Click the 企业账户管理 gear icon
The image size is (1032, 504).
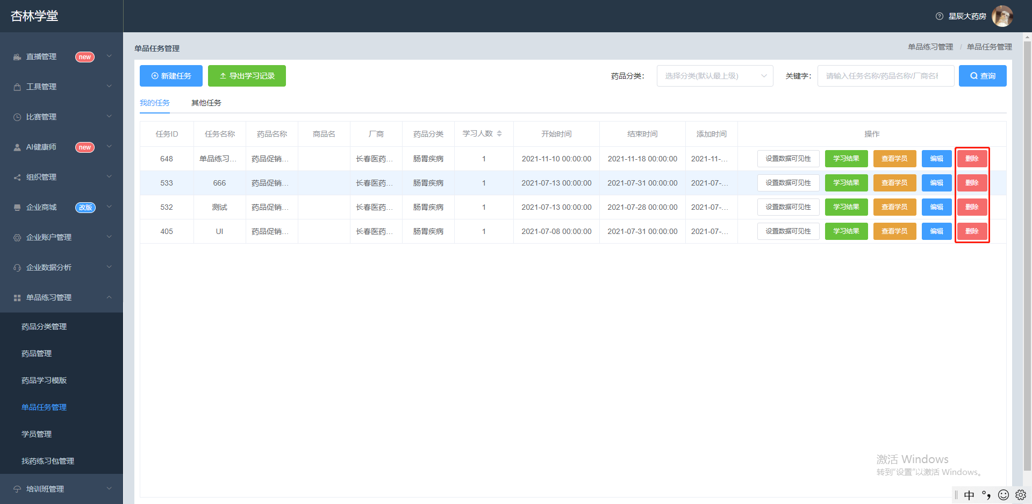click(17, 238)
